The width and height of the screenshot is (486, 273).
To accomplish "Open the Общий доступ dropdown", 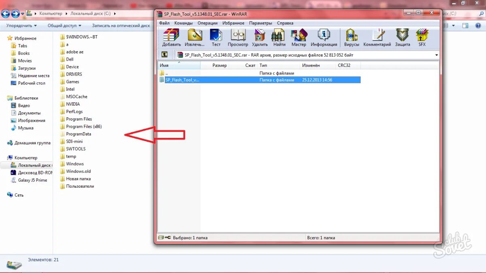I will point(64,25).
